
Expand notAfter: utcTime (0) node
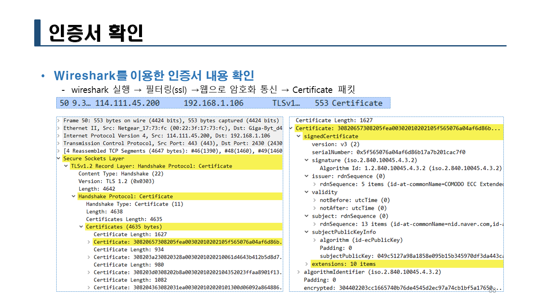pyautogui.click(x=315, y=208)
